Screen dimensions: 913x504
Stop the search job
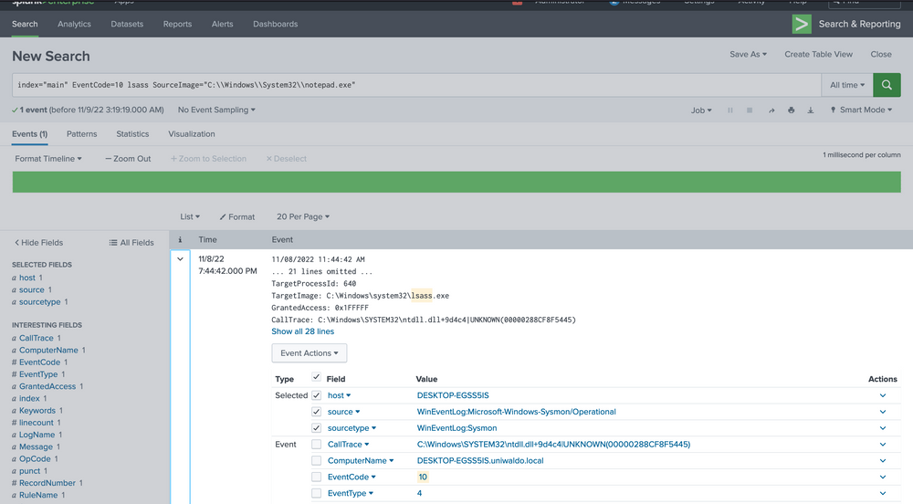750,110
